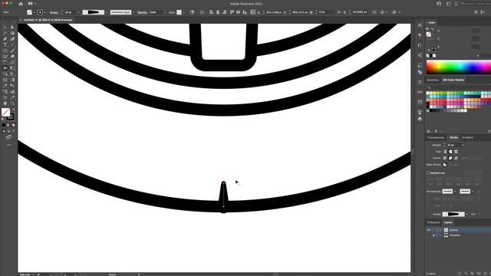Switch to the Color panel tab

432,22
